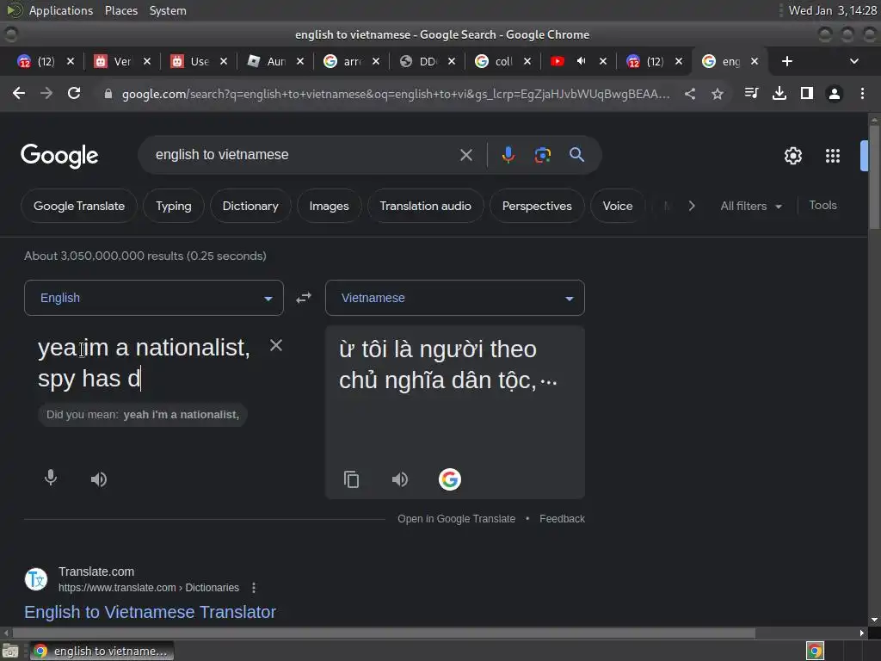Filter results by Translation audio chip

(x=425, y=206)
